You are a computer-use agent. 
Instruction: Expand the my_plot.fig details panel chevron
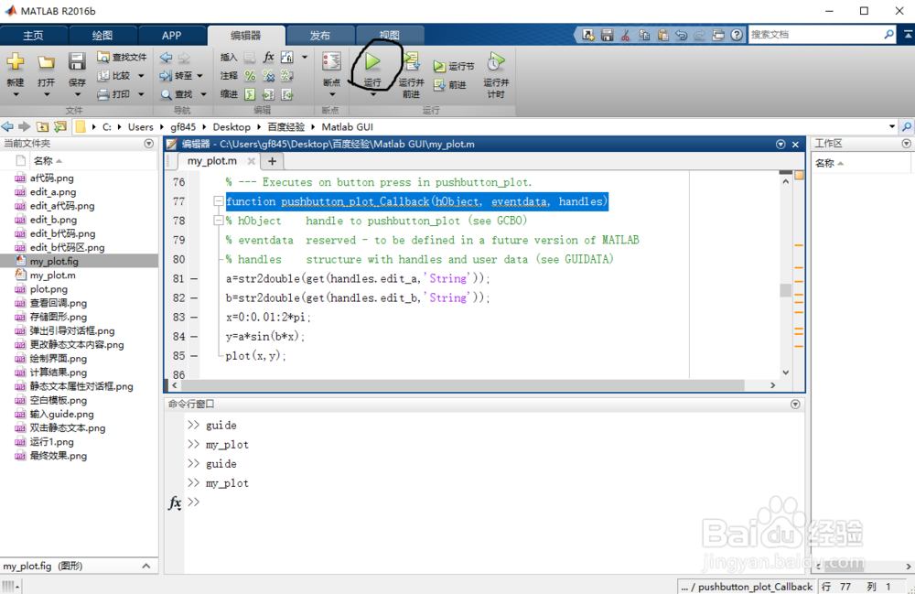(x=146, y=566)
